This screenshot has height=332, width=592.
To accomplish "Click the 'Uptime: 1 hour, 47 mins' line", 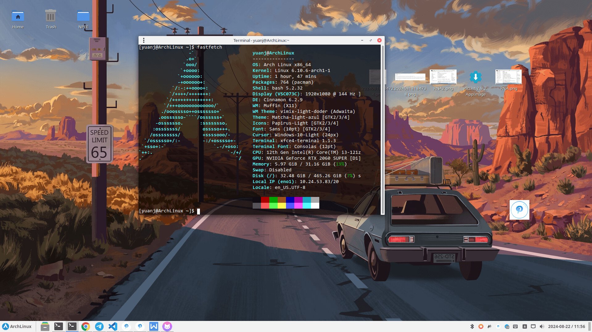I will [x=284, y=76].
